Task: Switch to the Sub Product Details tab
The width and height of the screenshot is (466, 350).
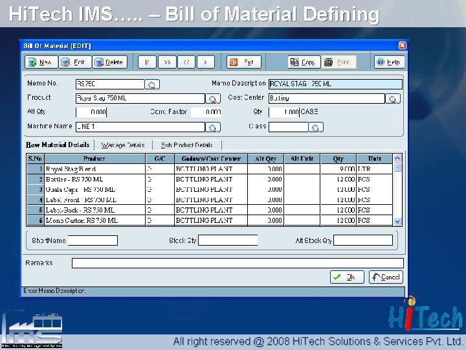Action: point(187,145)
